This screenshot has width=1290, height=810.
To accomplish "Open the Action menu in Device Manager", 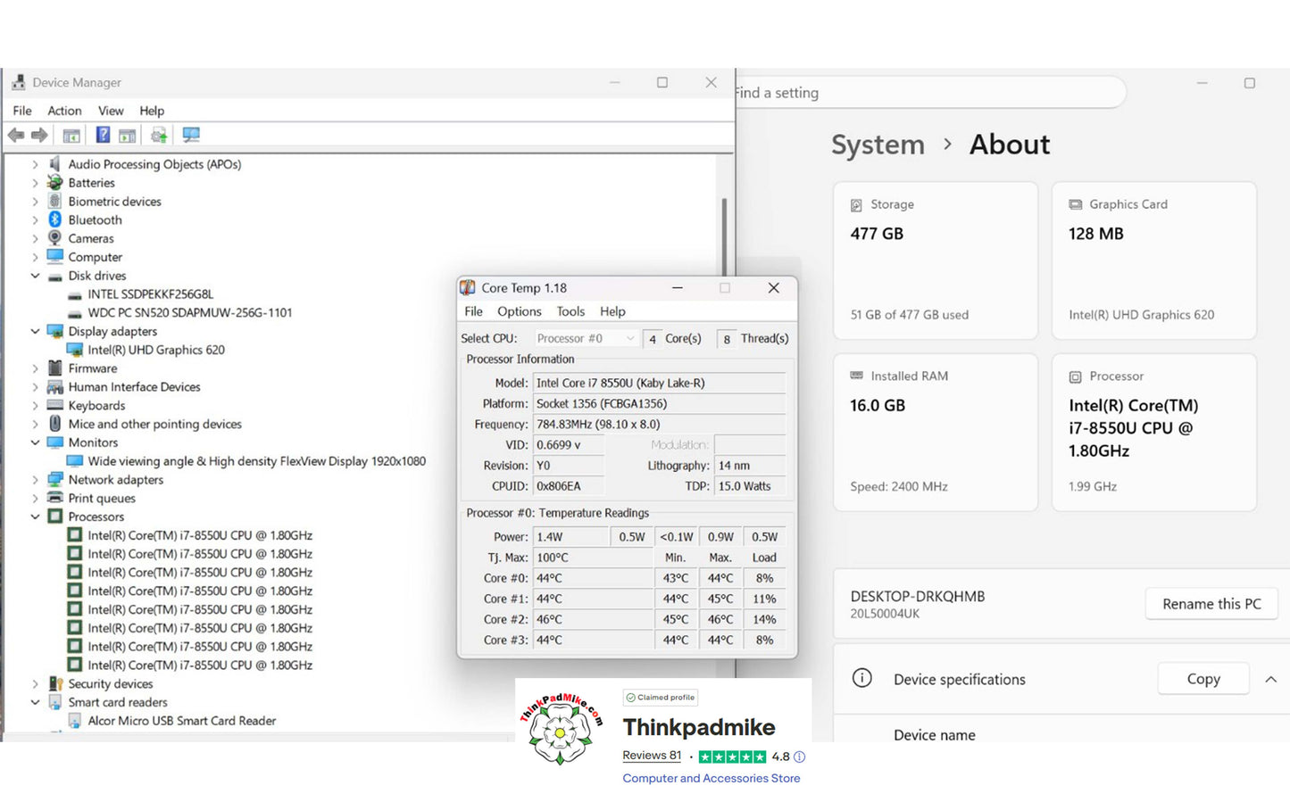I will [64, 111].
